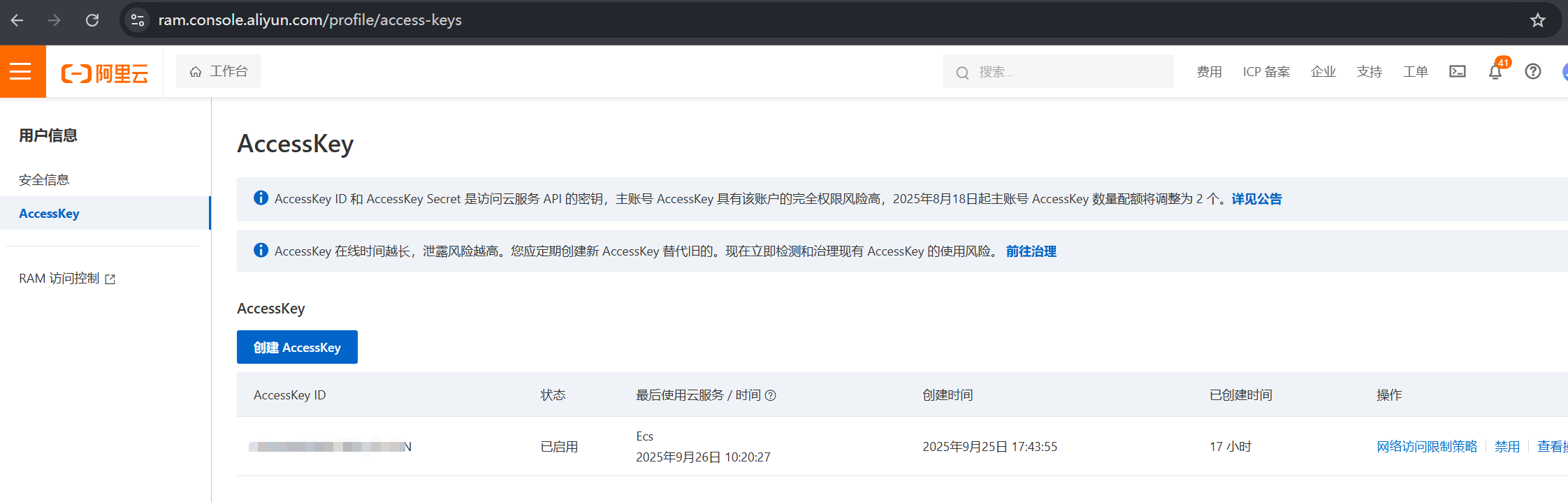Click the 已创建时间 column header
This screenshot has width=1568, height=502.
(1241, 395)
